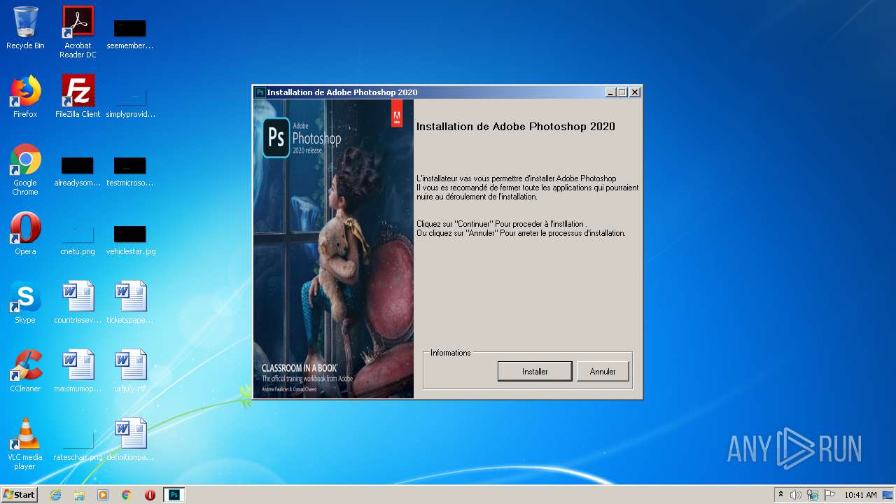Screen dimensions: 896x504
Task: Launch the CCleaner desktop shortcut
Action: pyautogui.click(x=25, y=371)
